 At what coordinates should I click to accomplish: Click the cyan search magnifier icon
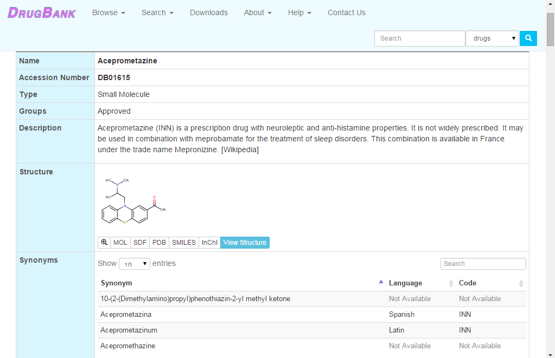(x=528, y=38)
